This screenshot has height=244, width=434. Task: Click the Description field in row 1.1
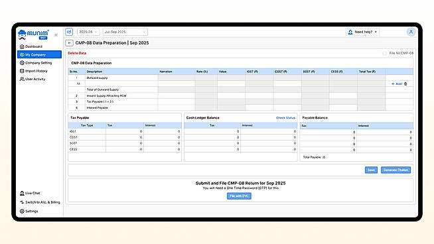121,84
